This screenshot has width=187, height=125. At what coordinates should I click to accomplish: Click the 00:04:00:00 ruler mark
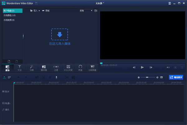click(159, 82)
